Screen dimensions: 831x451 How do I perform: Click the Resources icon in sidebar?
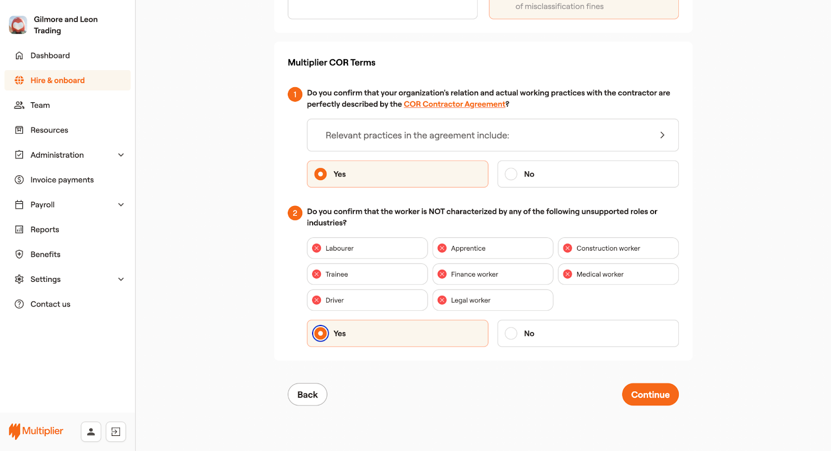pos(19,130)
